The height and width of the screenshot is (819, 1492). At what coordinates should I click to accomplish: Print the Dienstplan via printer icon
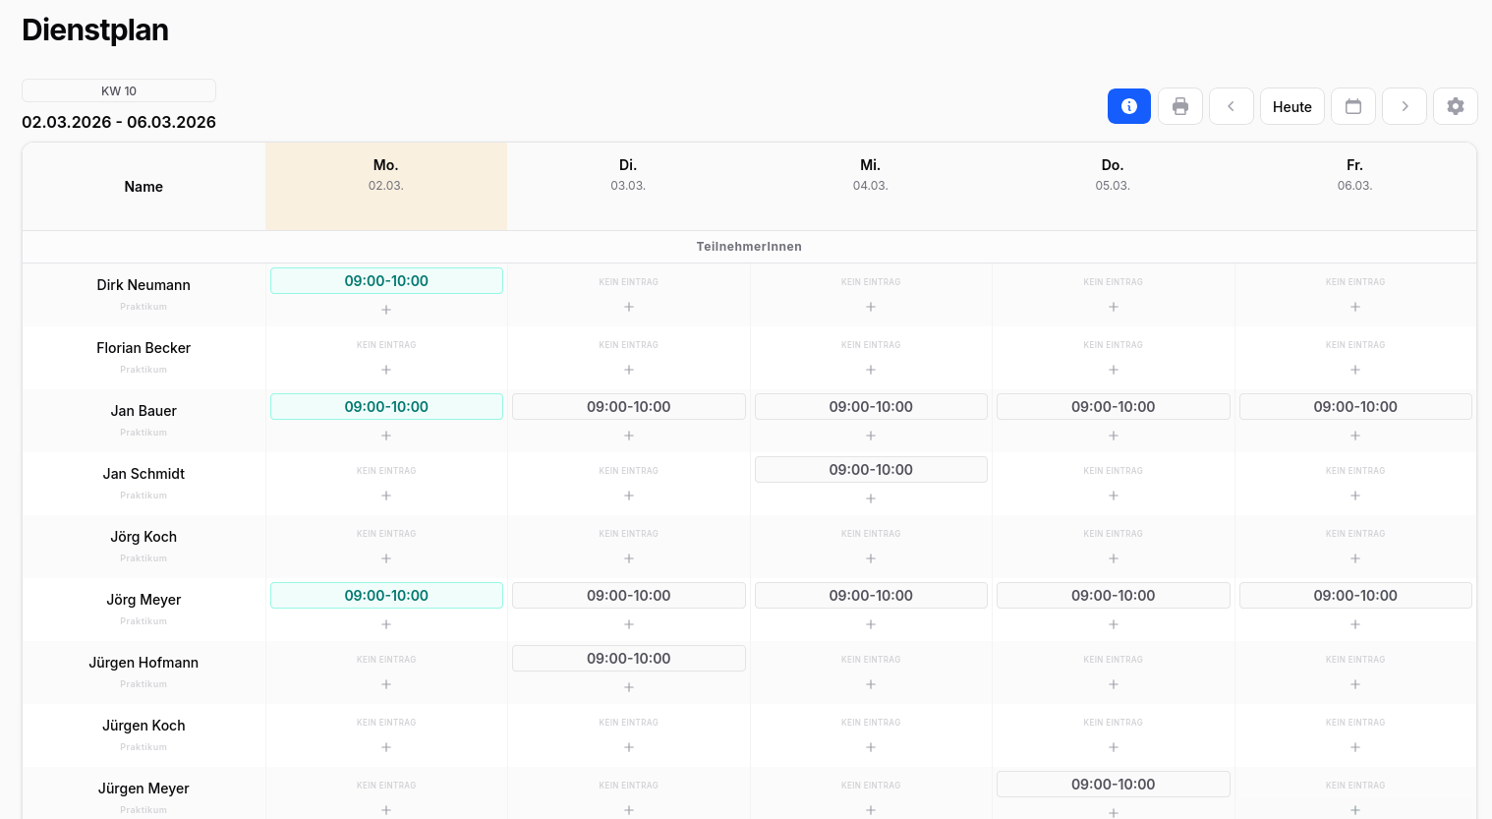pyautogui.click(x=1179, y=106)
